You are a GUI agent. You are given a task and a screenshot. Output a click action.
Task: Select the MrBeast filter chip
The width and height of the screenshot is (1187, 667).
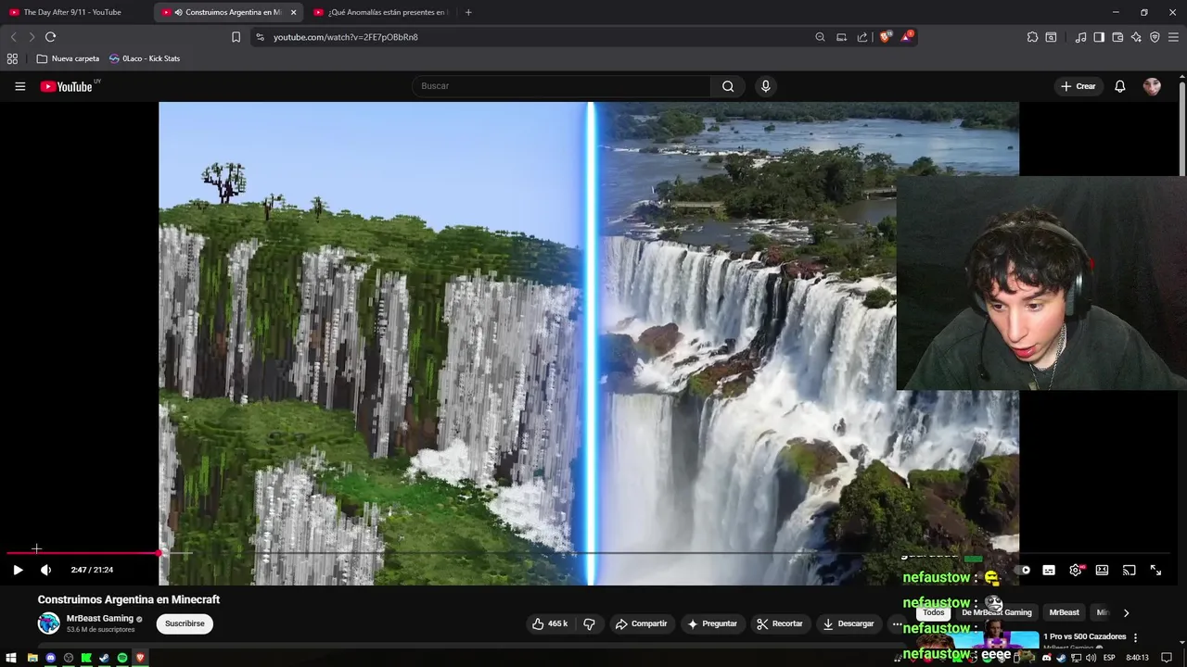tap(1064, 612)
